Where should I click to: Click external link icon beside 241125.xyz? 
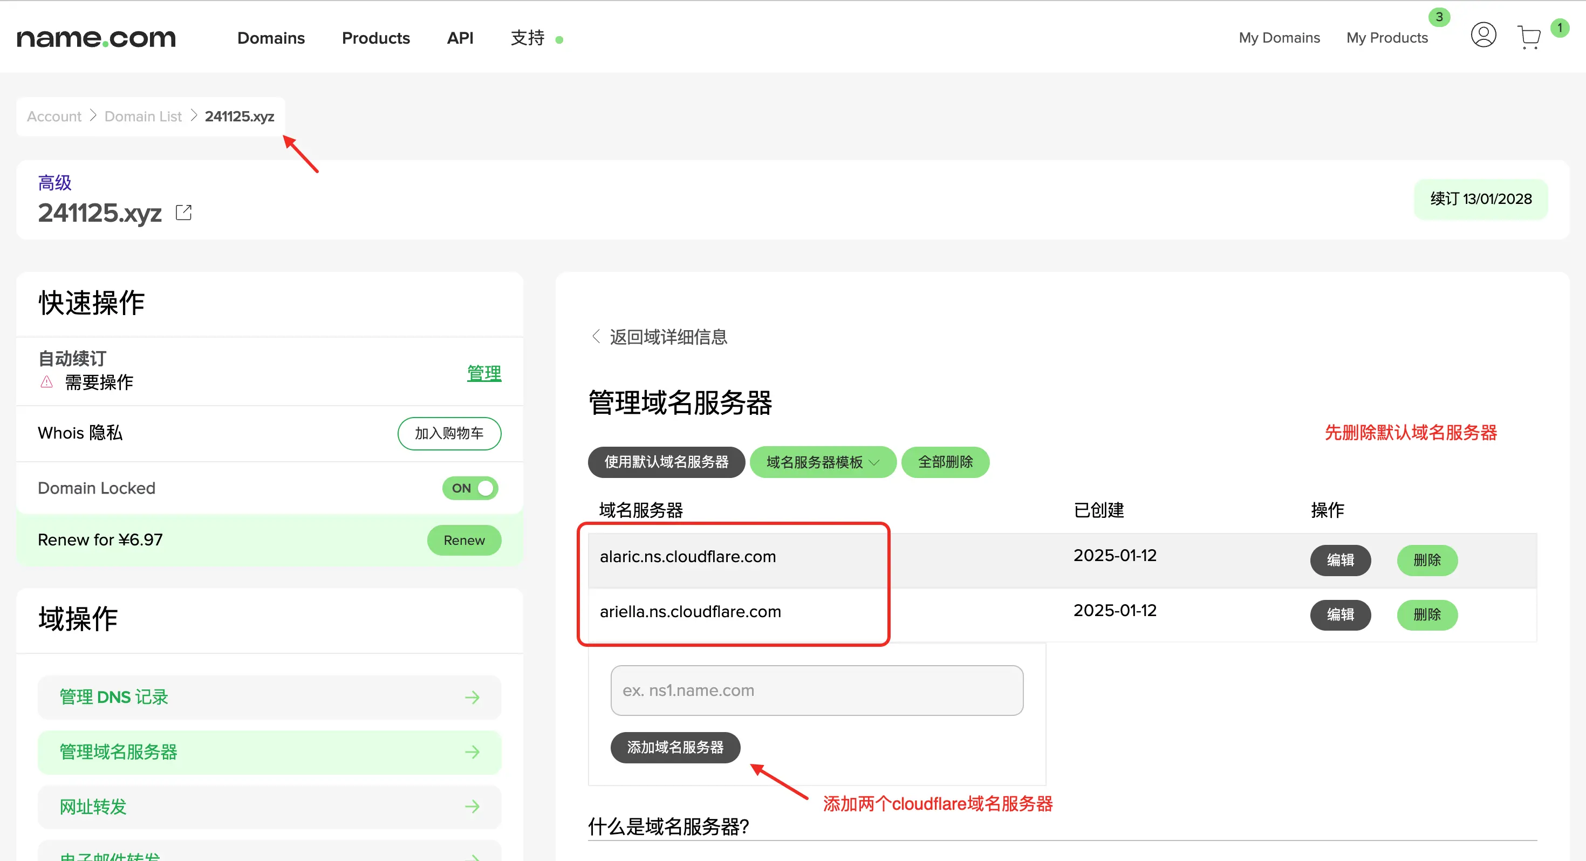pyautogui.click(x=183, y=213)
